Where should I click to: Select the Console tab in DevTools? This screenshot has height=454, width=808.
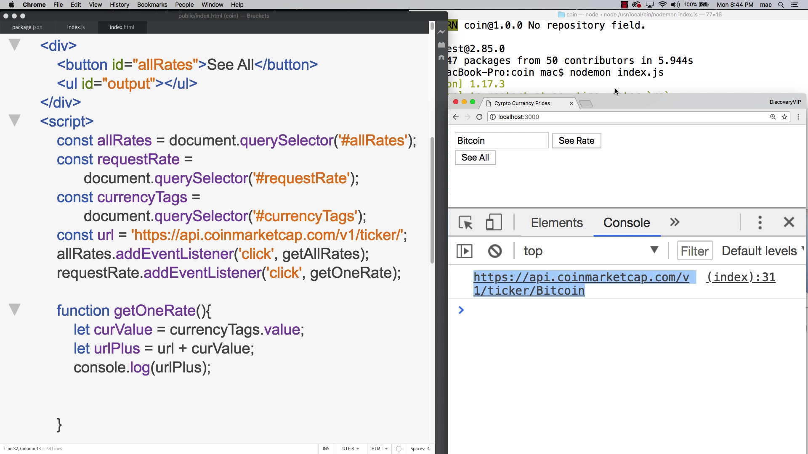[x=627, y=222]
